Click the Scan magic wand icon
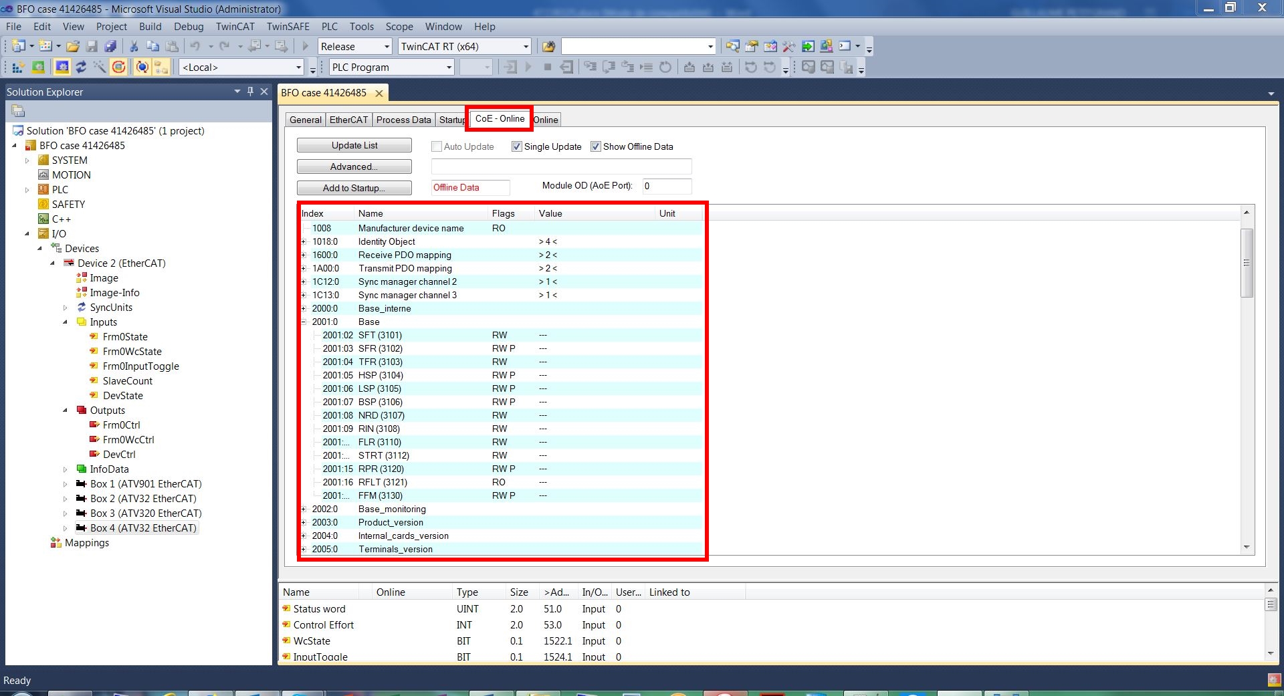The image size is (1284, 696). tap(100, 67)
